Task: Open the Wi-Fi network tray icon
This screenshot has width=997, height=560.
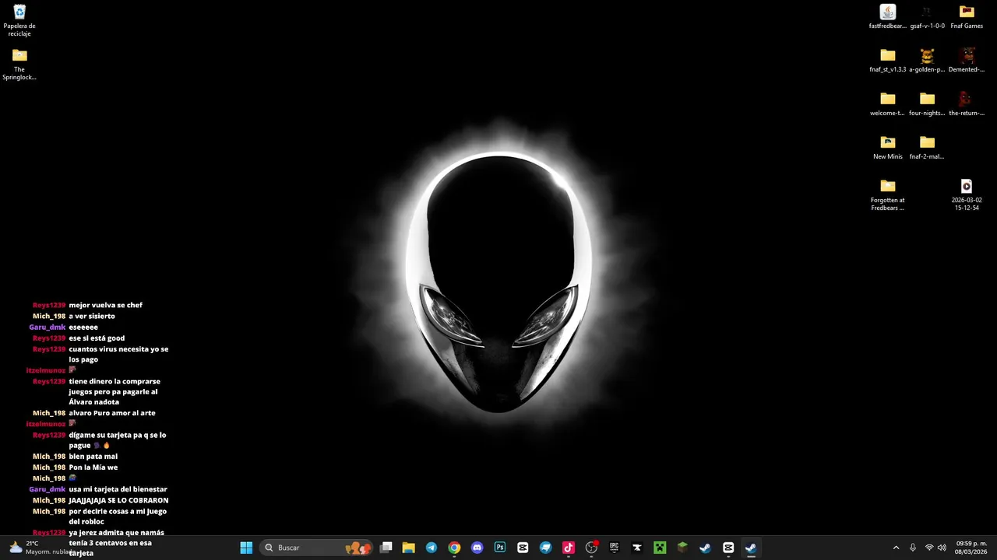Action: [x=929, y=548]
